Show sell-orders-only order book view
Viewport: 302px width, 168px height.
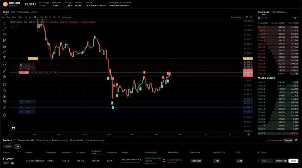262,18
